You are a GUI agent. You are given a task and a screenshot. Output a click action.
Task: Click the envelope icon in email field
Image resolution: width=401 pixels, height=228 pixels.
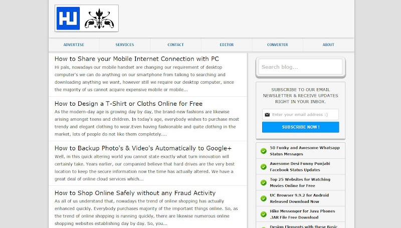[x=267, y=115]
